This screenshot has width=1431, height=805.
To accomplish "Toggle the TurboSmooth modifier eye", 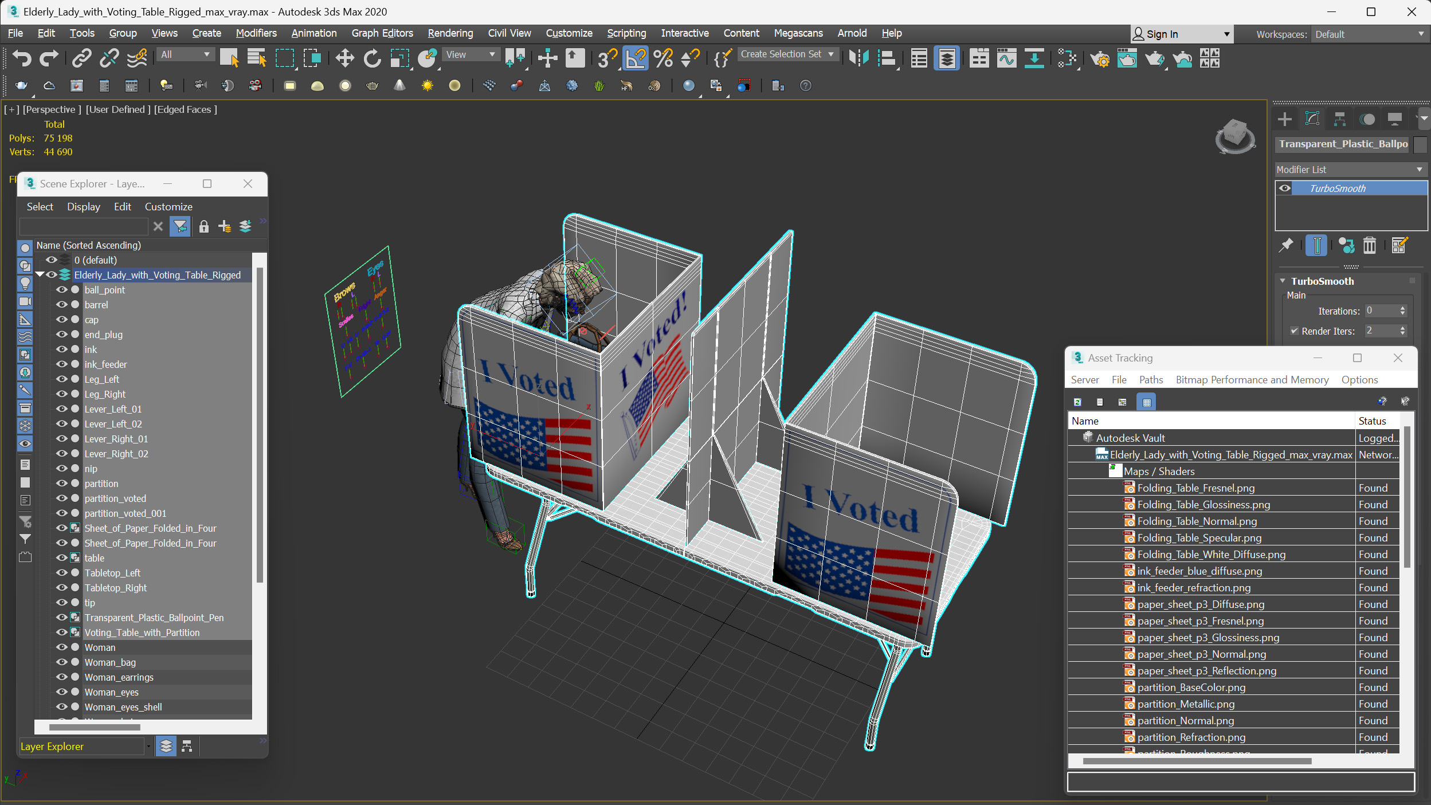I will pyautogui.click(x=1284, y=189).
